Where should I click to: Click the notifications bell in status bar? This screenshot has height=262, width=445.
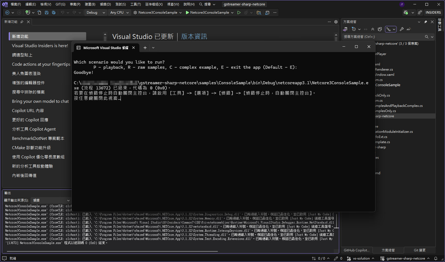436,258
